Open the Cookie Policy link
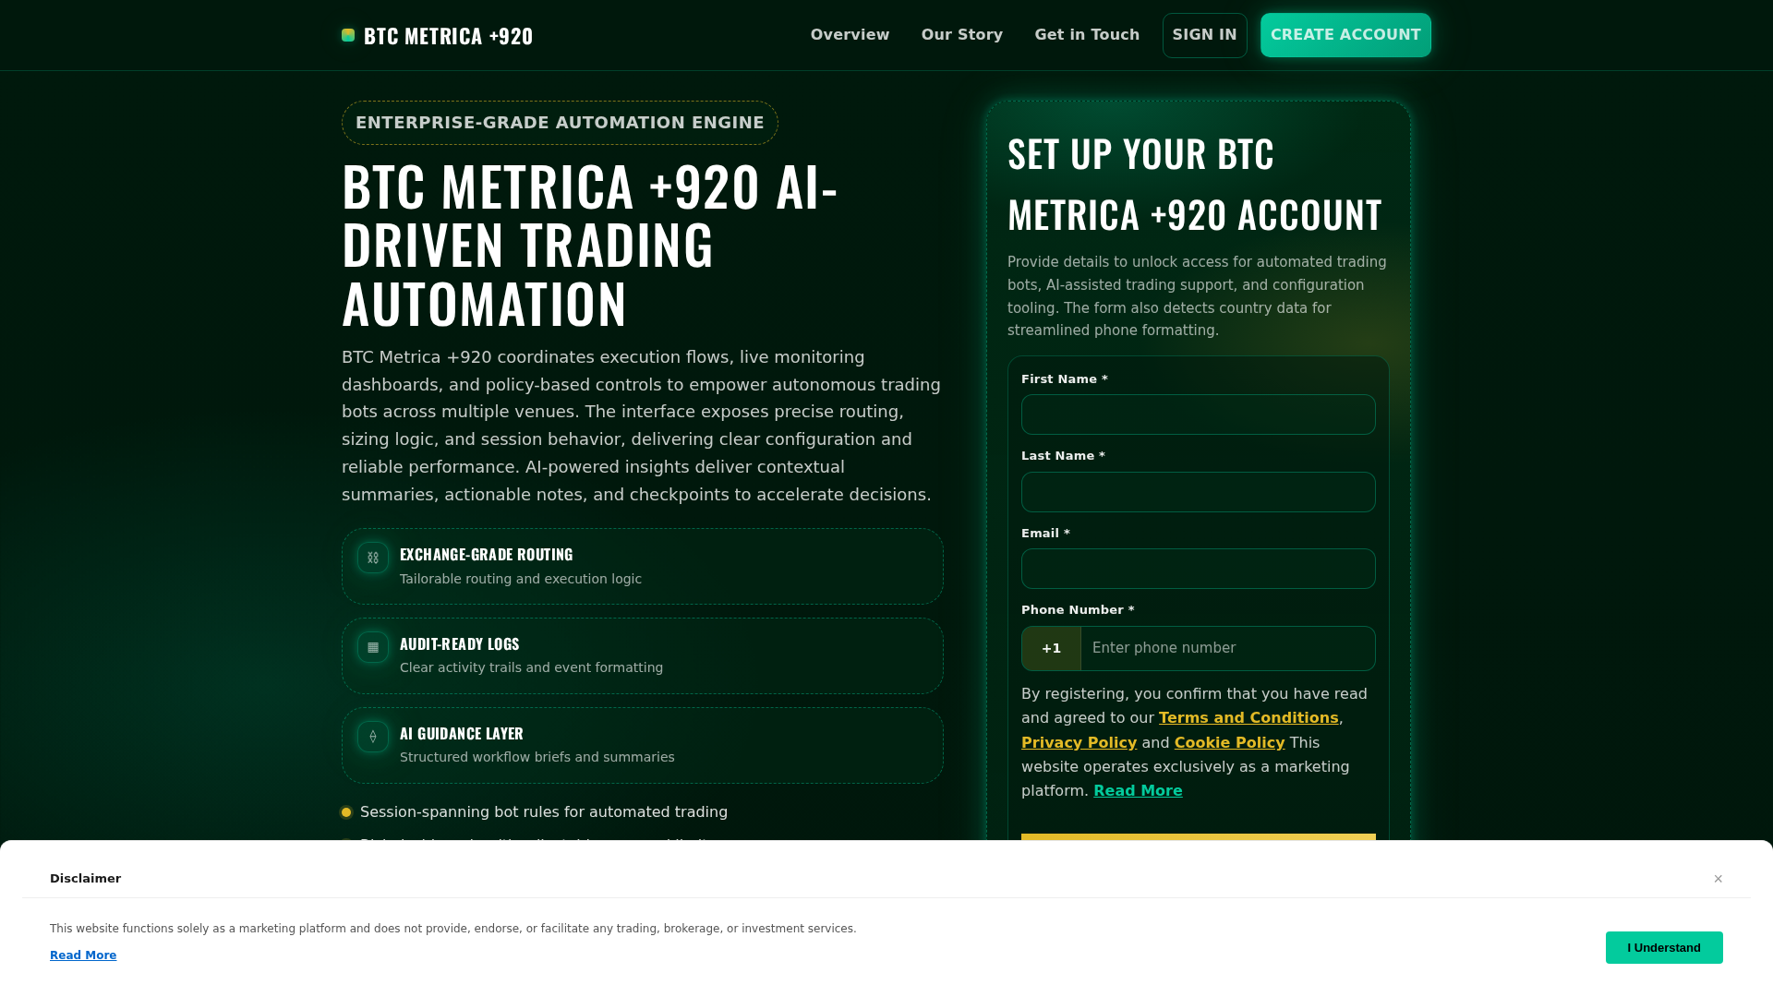The image size is (1773, 997). pyautogui.click(x=1229, y=743)
